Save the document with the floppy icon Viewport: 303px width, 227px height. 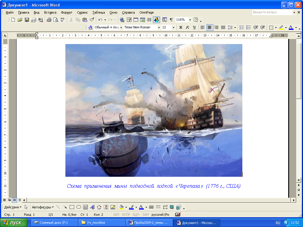(x=27, y=20)
